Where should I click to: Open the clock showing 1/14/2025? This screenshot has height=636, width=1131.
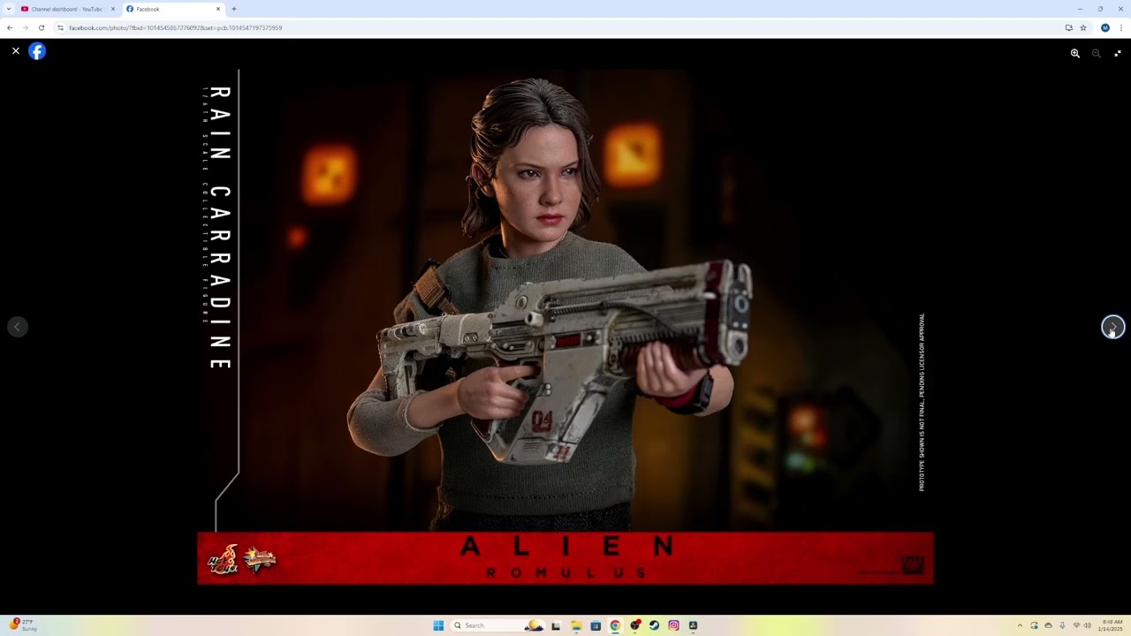(1112, 625)
